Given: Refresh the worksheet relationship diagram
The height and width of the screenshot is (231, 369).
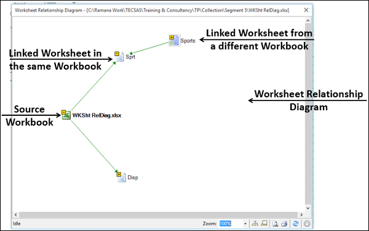Looking at the screenshot, I should 296,223.
